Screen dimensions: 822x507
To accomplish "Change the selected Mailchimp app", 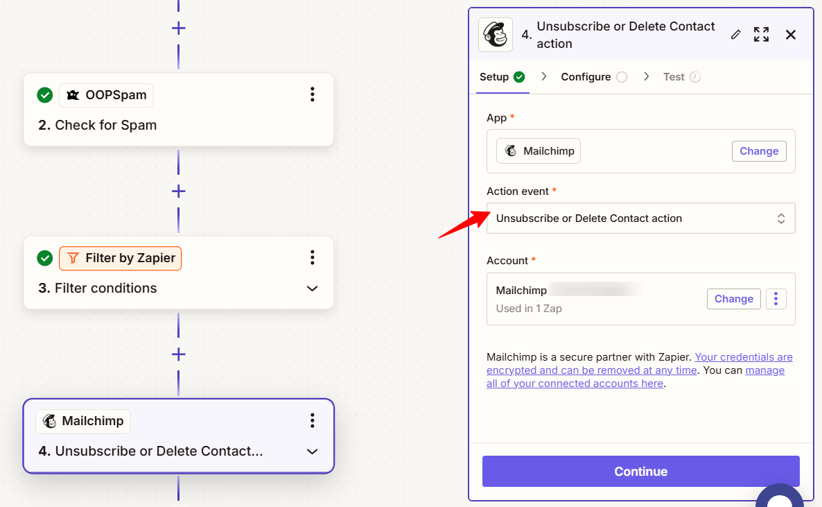I will [758, 151].
